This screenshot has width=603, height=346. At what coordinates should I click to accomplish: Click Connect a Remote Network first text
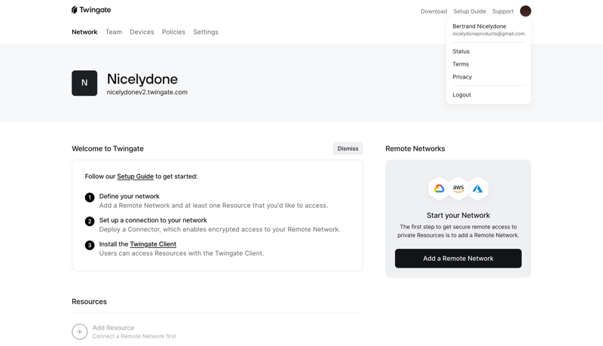tap(134, 336)
